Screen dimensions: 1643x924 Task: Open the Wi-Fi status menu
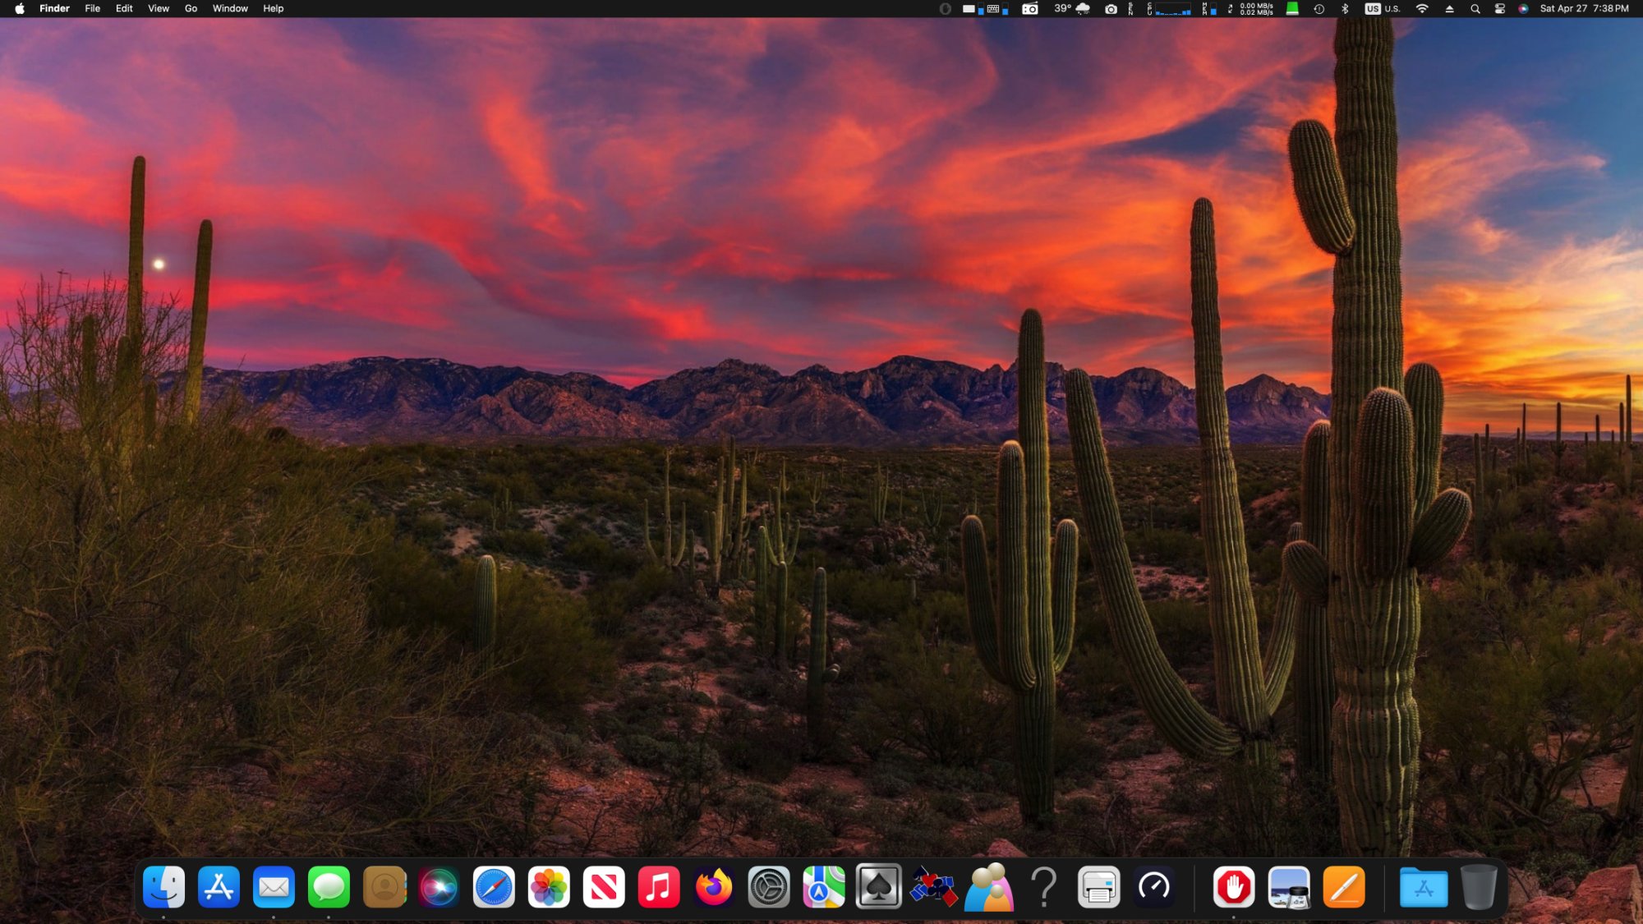click(x=1422, y=8)
